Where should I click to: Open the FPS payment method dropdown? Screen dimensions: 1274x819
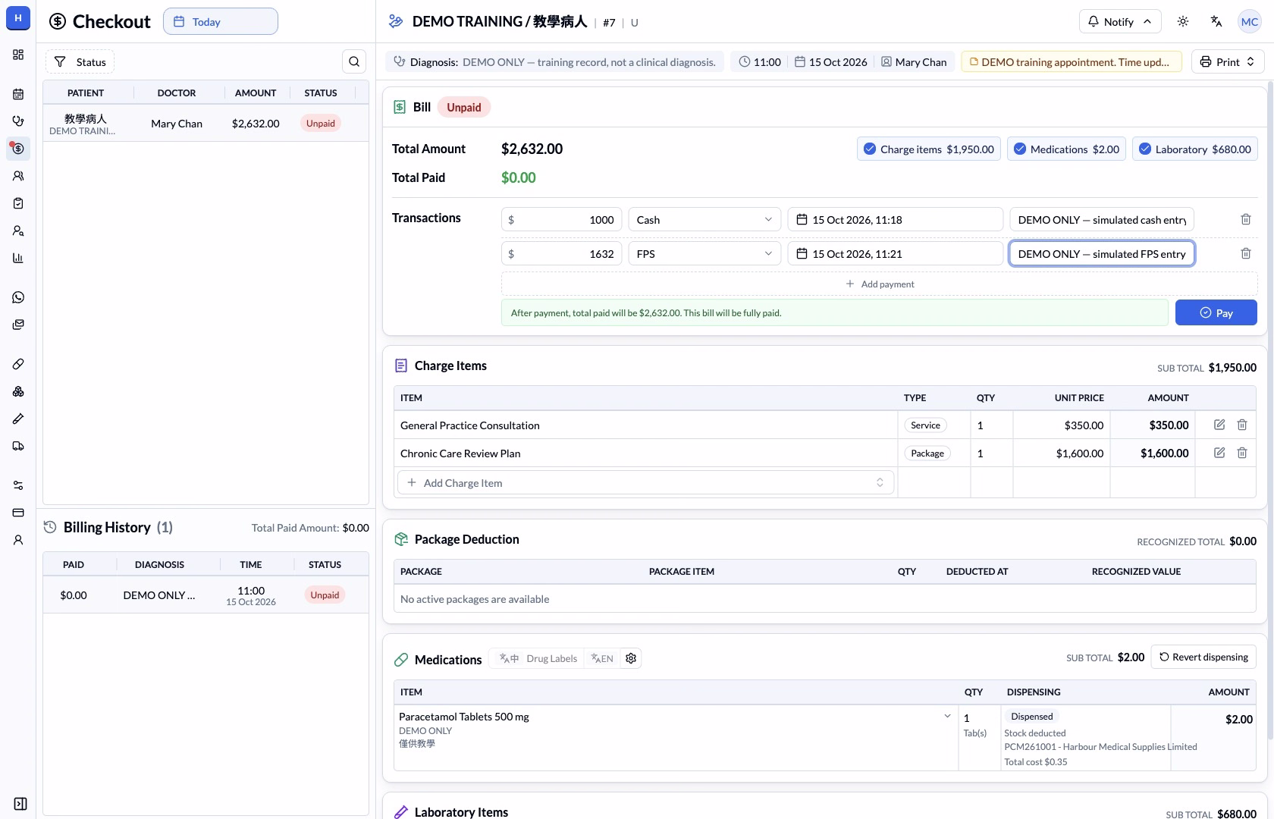coord(704,253)
